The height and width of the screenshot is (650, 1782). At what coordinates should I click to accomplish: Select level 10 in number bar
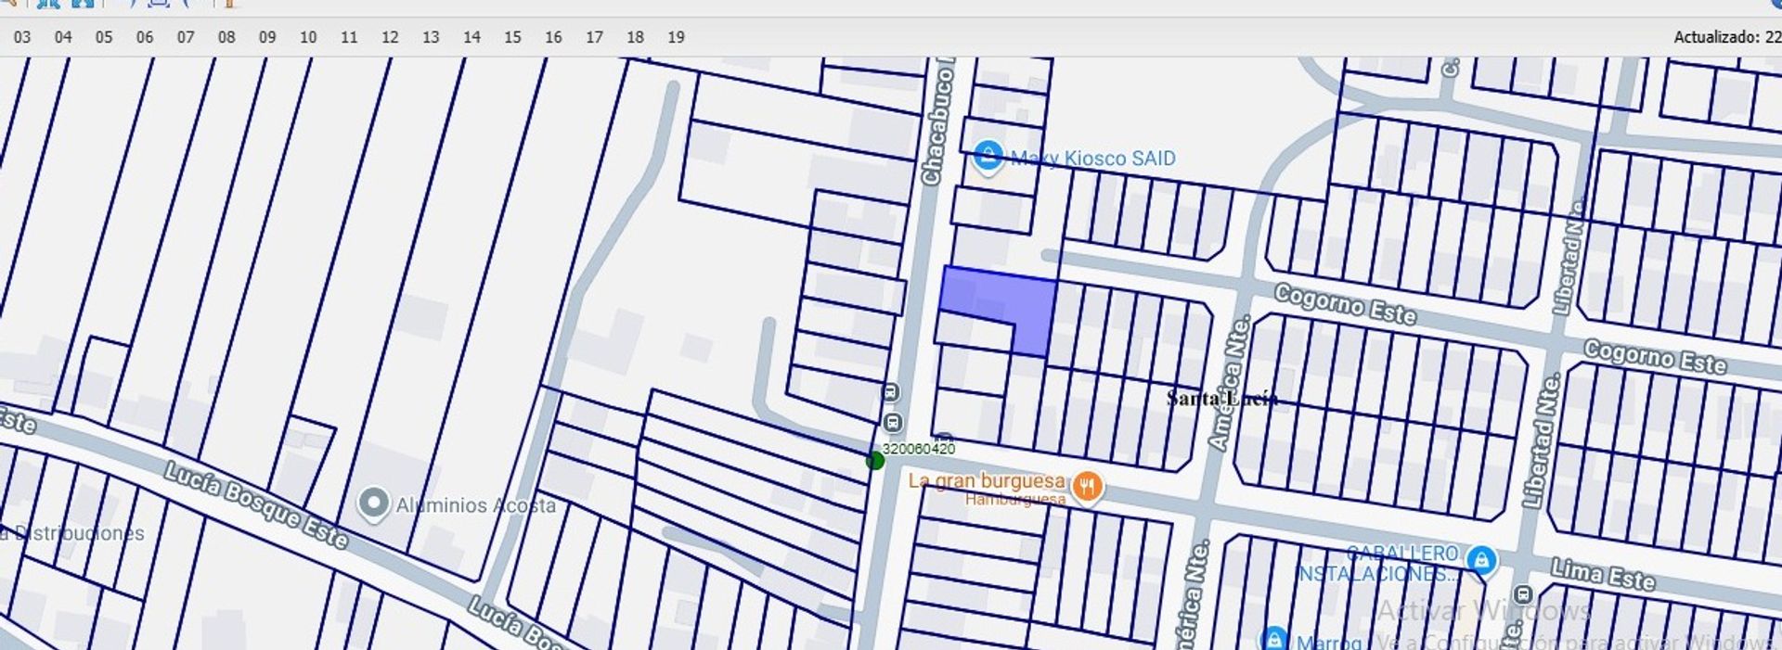tap(307, 37)
